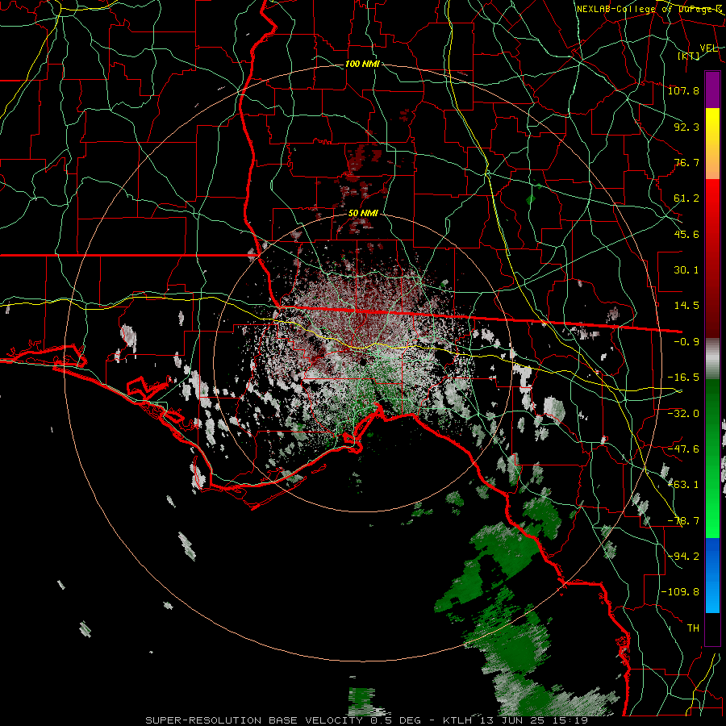Click the -63.1 value on velocity scale
This screenshot has height=726, width=726.
(x=683, y=485)
